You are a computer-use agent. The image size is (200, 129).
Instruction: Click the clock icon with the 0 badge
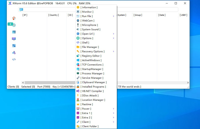(14, 25)
